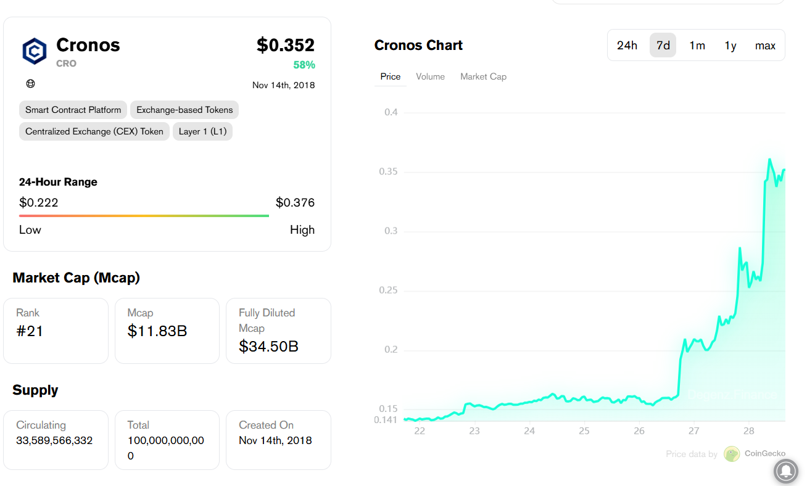Switch to the Market Cap tab
This screenshot has width=807, height=486.
(x=483, y=76)
